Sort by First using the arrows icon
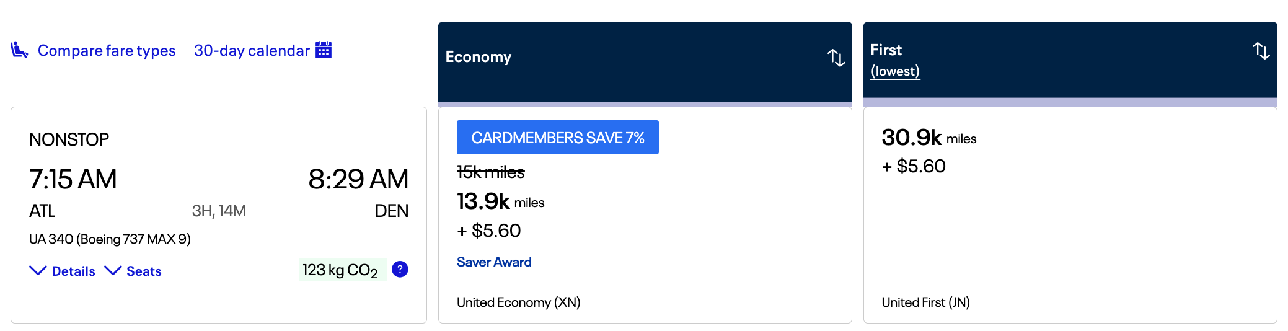Screen dimensions: 1288x331 point(1261,51)
